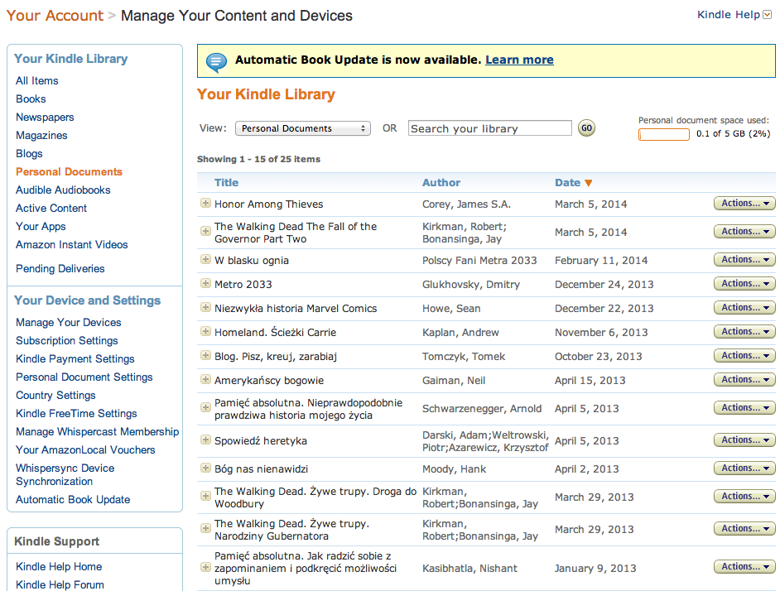Open Actions menu for Spowiedź heretyka
Screen dimensions: 780x591
click(744, 440)
